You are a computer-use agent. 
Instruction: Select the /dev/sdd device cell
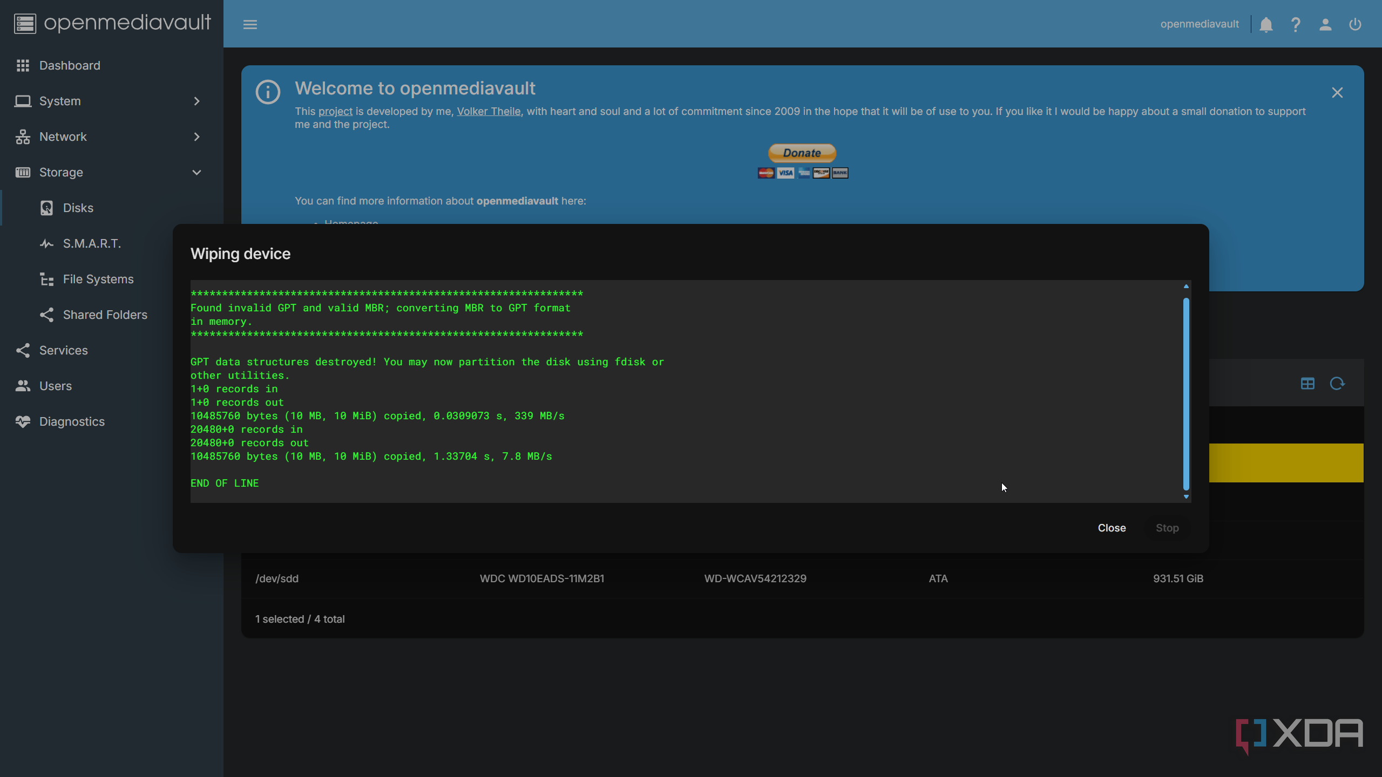pos(277,578)
